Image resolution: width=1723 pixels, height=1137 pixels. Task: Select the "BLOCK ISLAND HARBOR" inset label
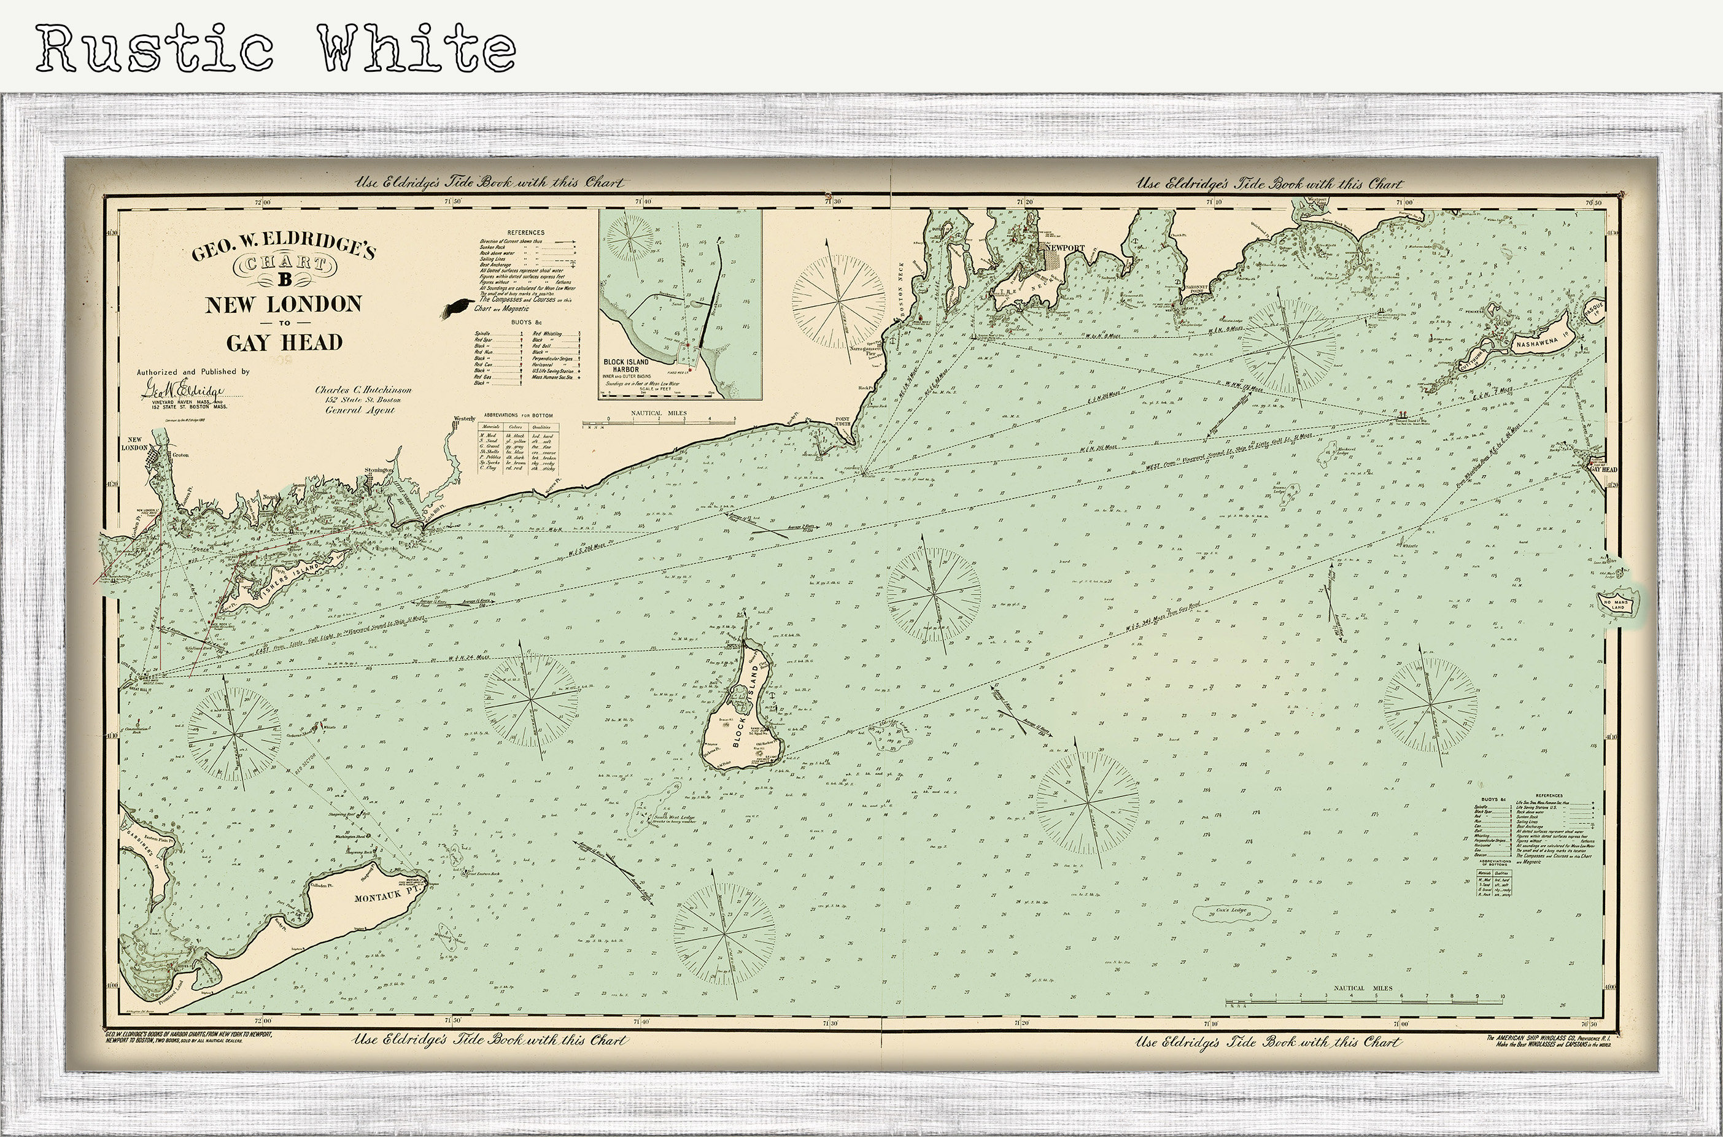(626, 366)
